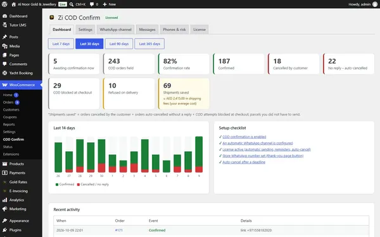
Task: Select the Last 90 days range
Action: [x=119, y=44]
